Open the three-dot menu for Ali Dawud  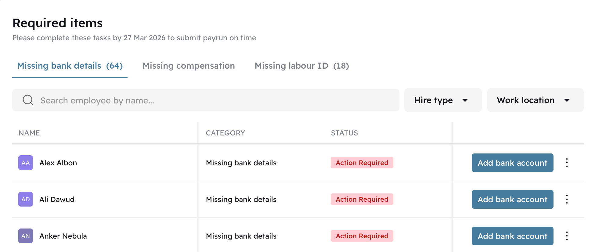click(567, 199)
